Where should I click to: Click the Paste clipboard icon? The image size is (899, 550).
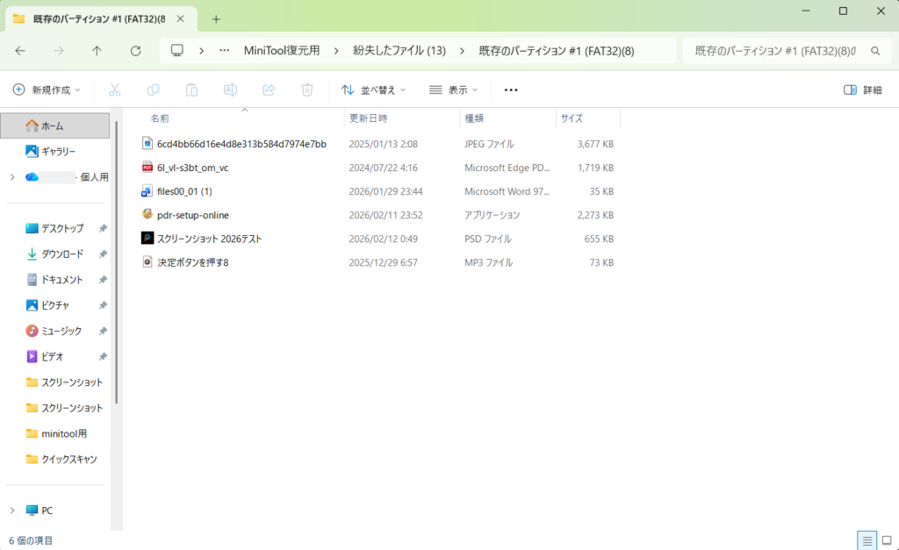(191, 89)
